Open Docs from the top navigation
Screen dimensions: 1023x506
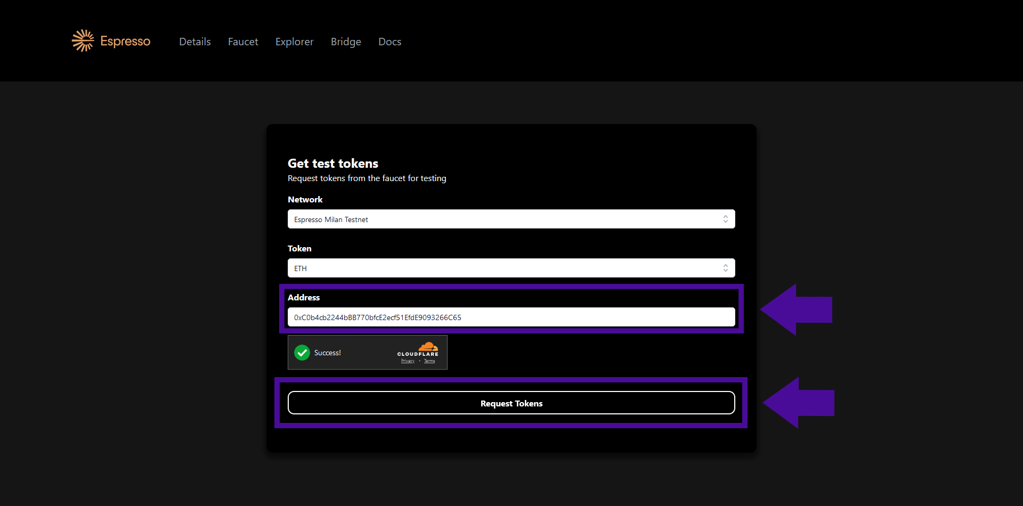click(x=389, y=42)
